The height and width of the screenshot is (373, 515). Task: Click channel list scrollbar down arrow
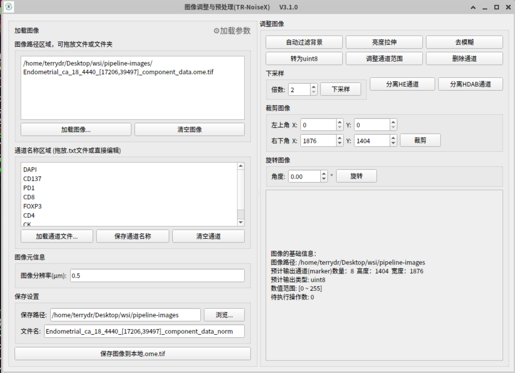[241, 222]
